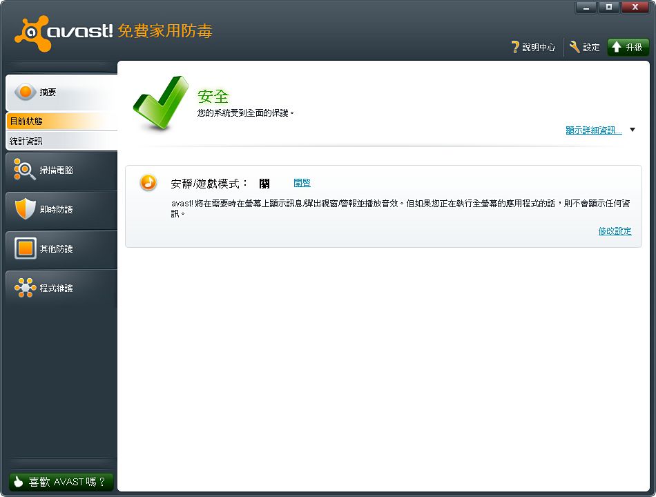Minimize the avast window

pyautogui.click(x=586, y=8)
